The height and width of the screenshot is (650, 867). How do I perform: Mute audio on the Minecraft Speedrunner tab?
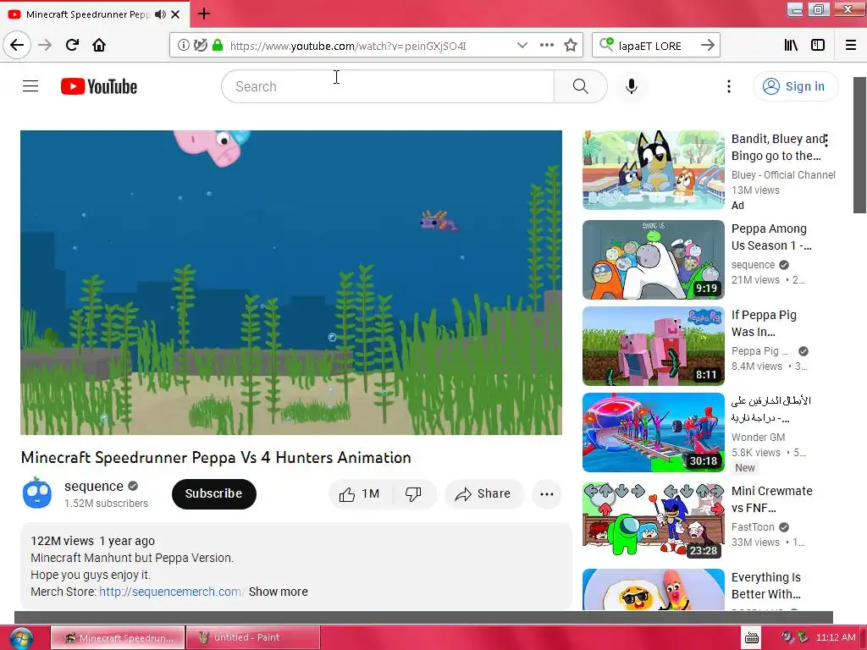[160, 14]
